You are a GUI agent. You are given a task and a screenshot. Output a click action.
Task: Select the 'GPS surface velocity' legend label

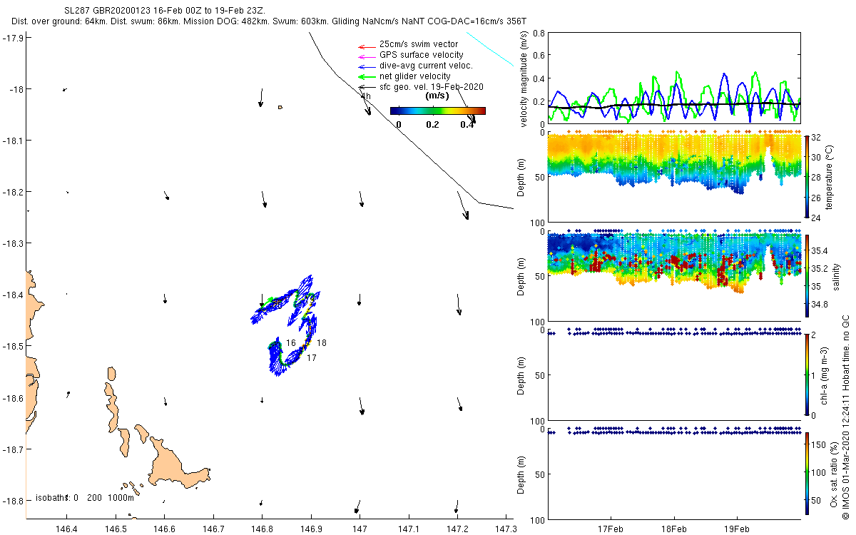pyautogui.click(x=421, y=55)
